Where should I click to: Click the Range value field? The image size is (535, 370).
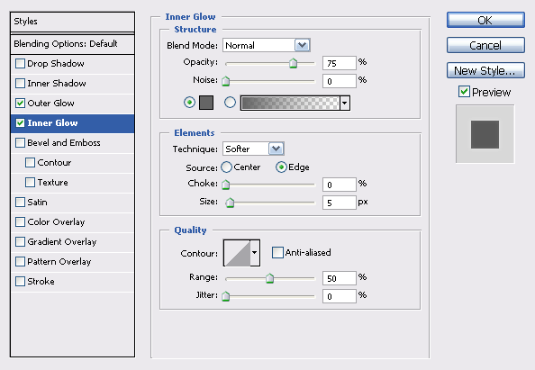340,278
